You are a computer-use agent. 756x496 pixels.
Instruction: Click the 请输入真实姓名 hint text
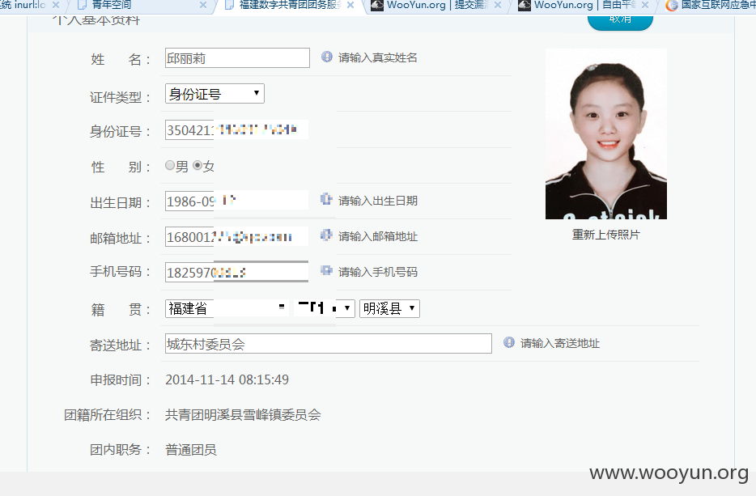click(x=377, y=57)
